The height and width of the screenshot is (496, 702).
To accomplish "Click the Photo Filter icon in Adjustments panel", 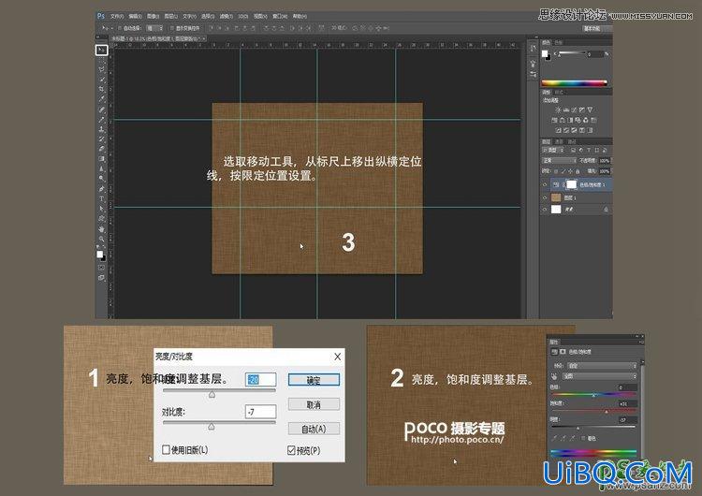I will [x=578, y=120].
